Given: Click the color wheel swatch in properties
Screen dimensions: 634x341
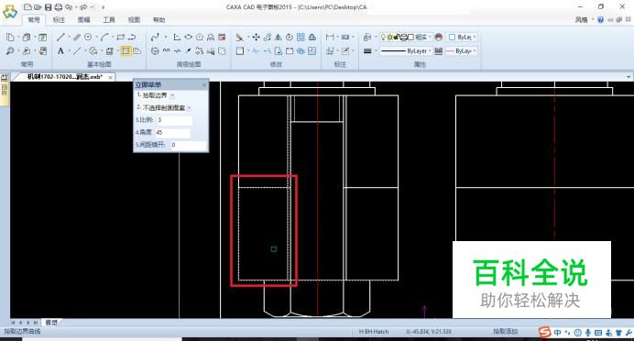Looking at the screenshot, I should [439, 37].
